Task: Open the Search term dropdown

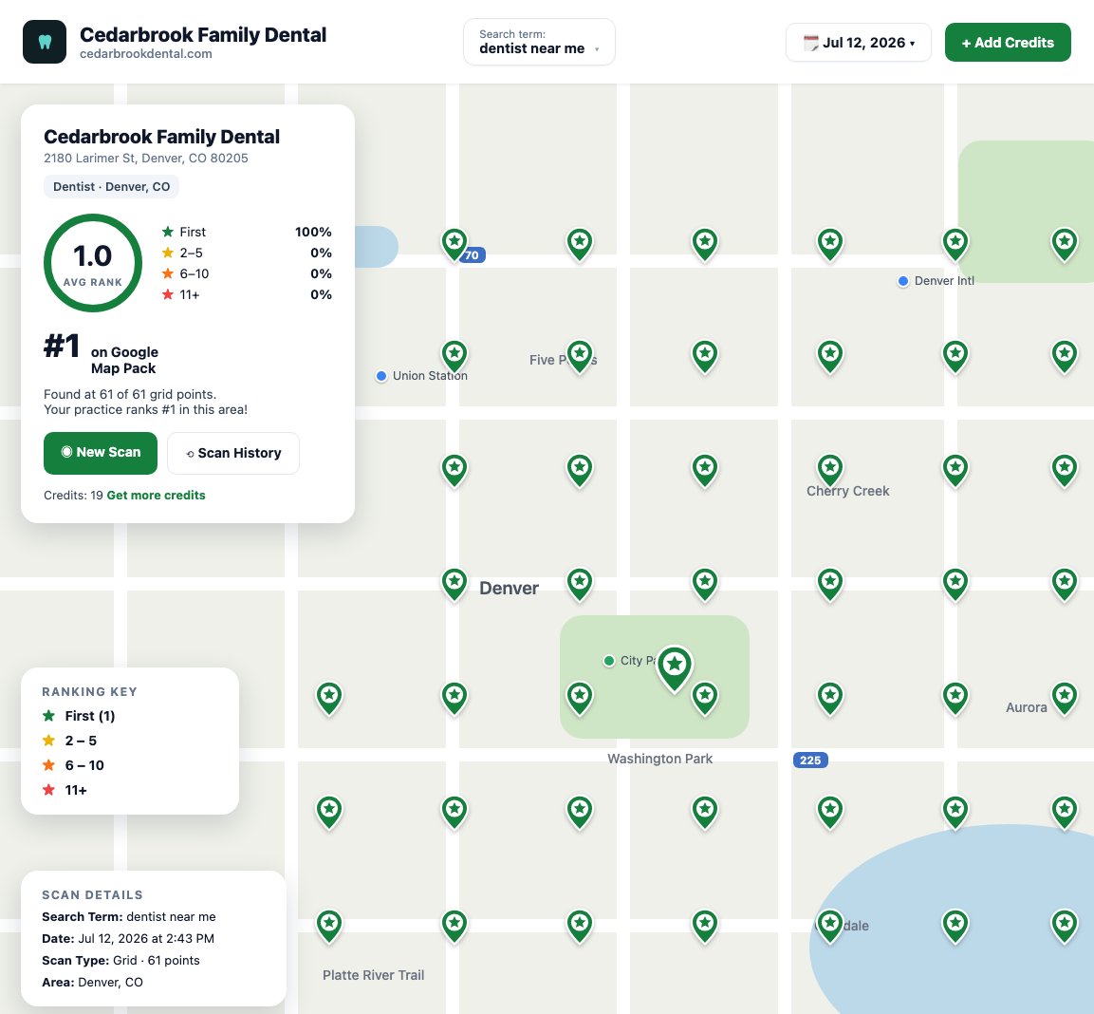Action: [x=539, y=42]
